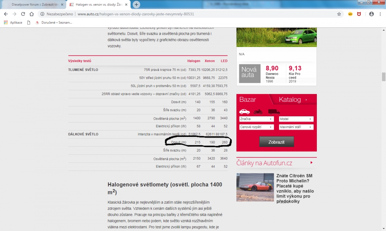Click Halogenové světlomety section heading
Image resolution: width=386 pixels, height=231 pixels.
pyautogui.click(x=165, y=188)
